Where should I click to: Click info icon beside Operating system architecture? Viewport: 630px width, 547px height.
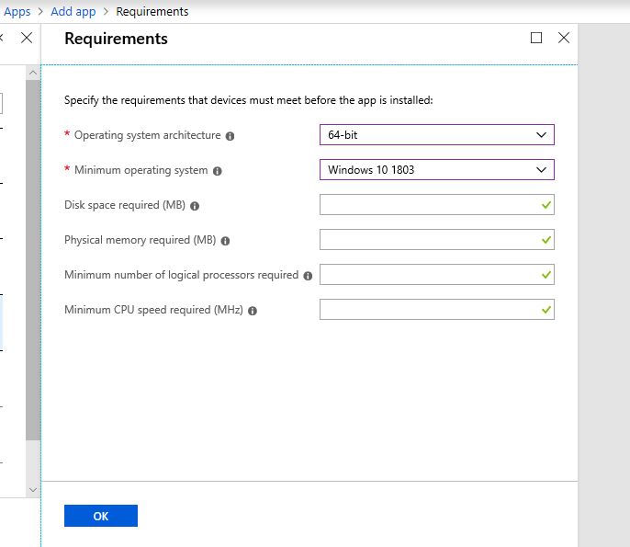230,136
